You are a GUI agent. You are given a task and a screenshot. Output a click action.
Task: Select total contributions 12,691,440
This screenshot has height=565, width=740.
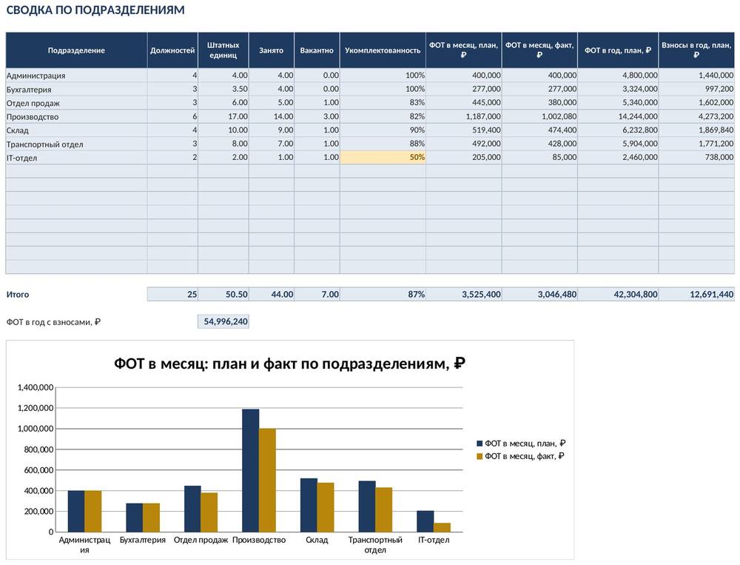pos(696,294)
